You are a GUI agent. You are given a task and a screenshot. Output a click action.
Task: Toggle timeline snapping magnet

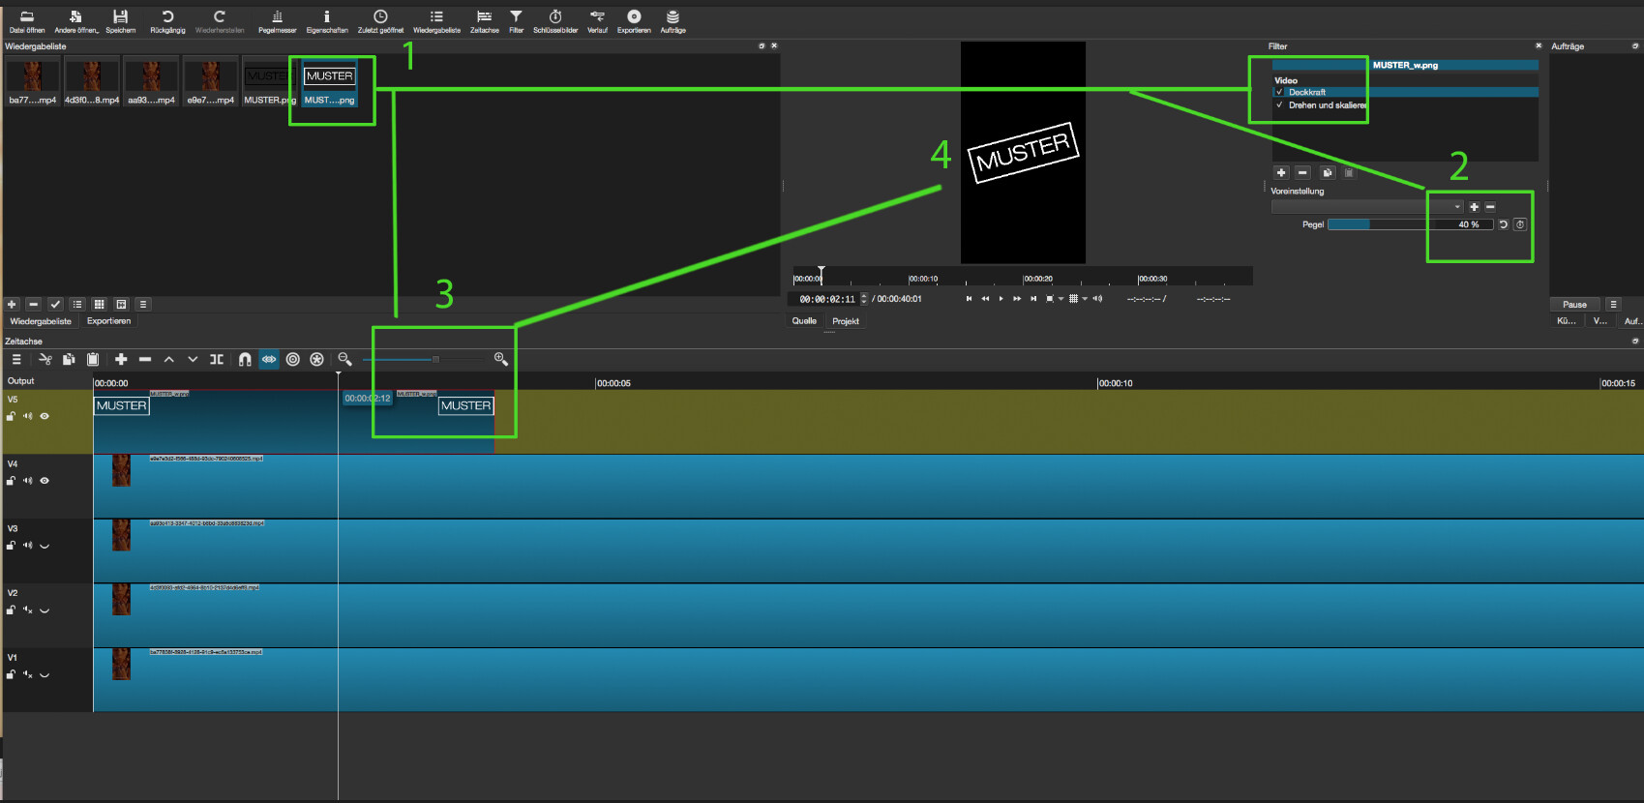click(245, 359)
